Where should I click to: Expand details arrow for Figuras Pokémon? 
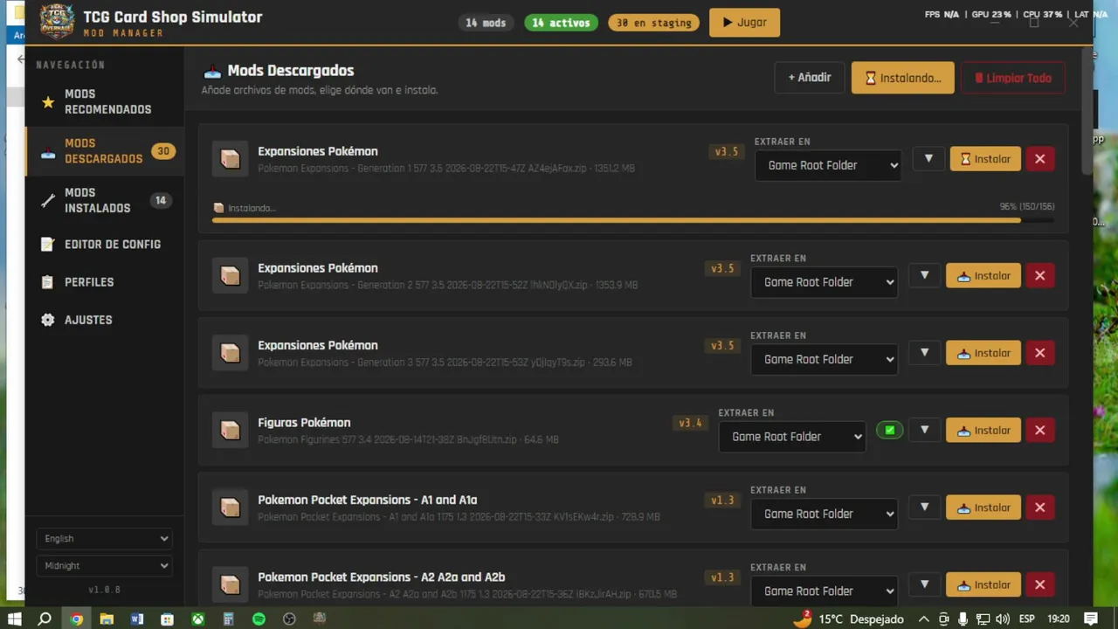[x=924, y=431]
